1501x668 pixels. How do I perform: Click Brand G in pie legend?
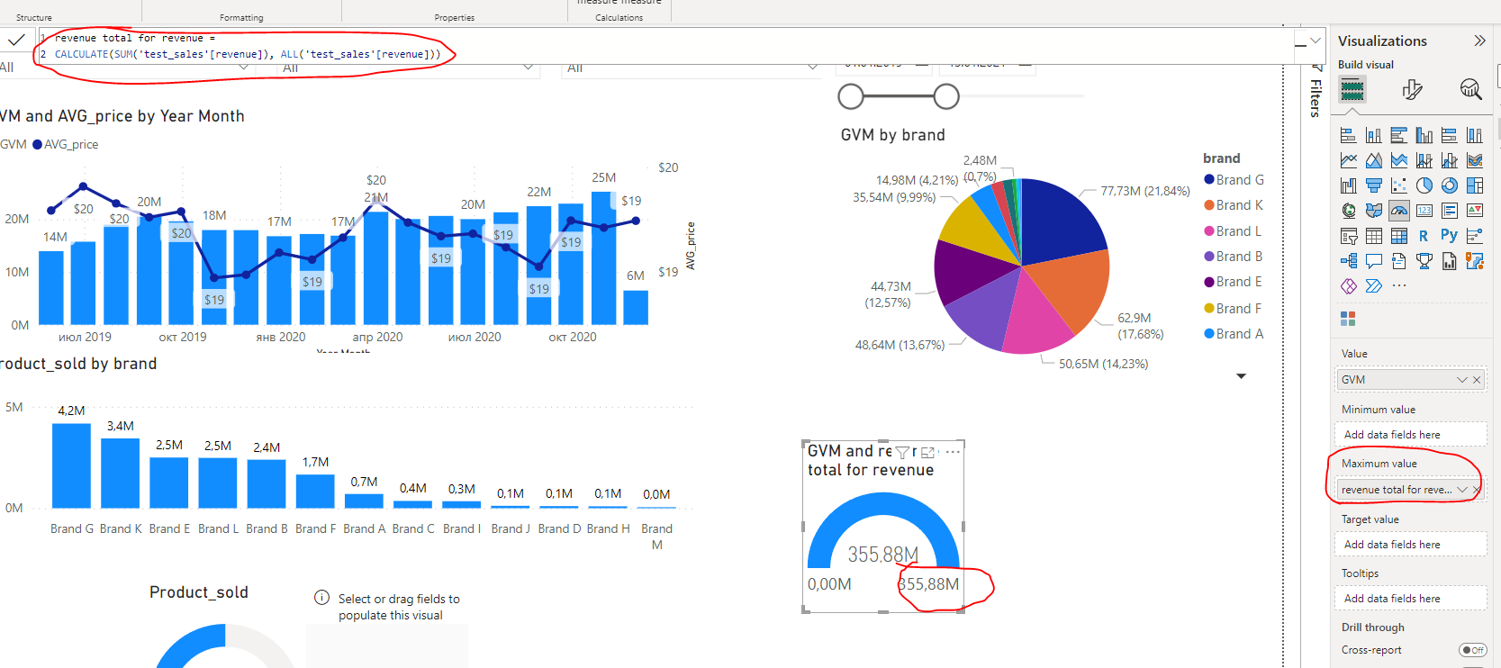1234,180
